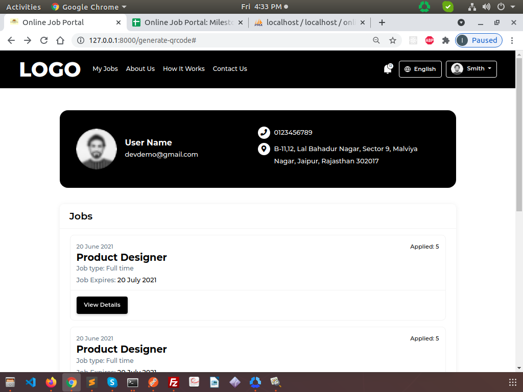Expand the system menu arrow in top bar
The width and height of the screenshot is (523, 392).
pyautogui.click(x=513, y=7)
